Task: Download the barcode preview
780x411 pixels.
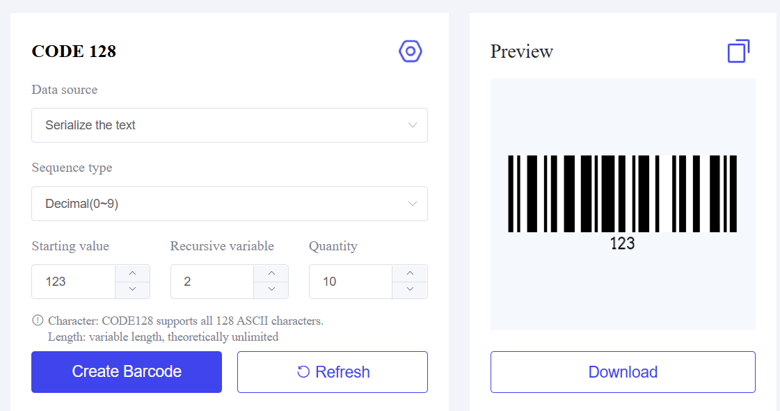Action: tap(623, 372)
